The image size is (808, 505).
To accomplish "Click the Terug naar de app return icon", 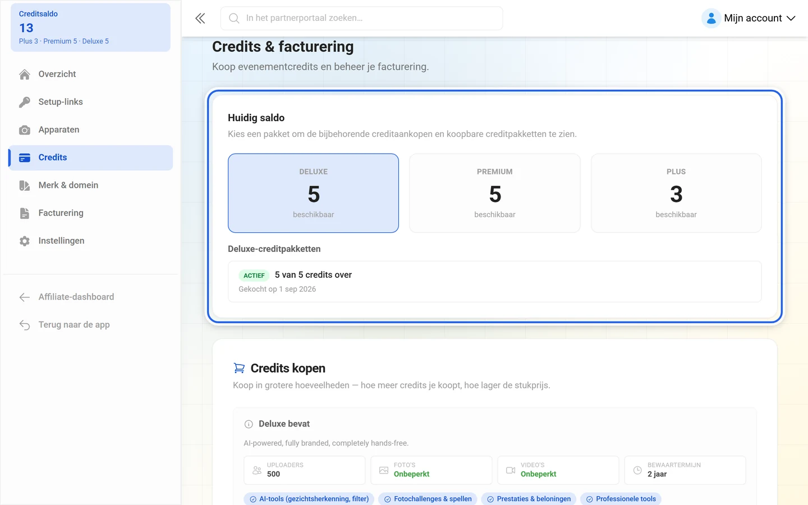I will coord(25,325).
